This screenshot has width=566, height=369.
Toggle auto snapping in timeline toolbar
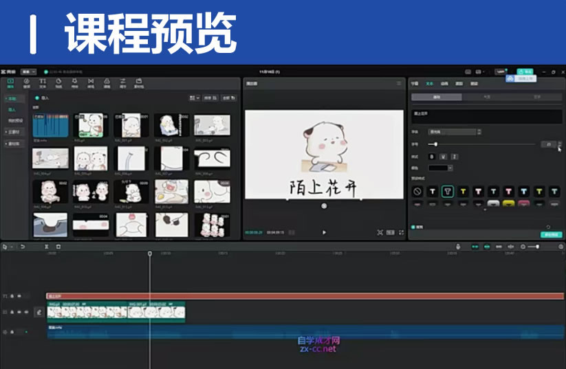[487, 247]
